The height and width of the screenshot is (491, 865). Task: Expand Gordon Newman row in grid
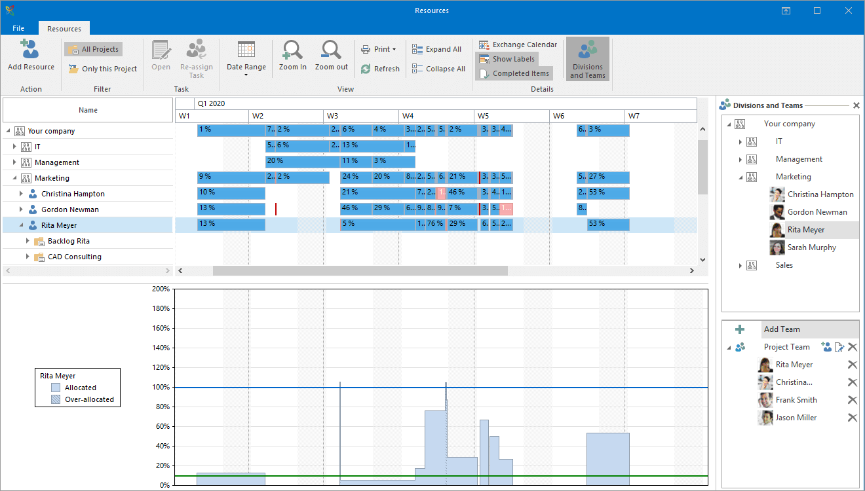(21, 209)
